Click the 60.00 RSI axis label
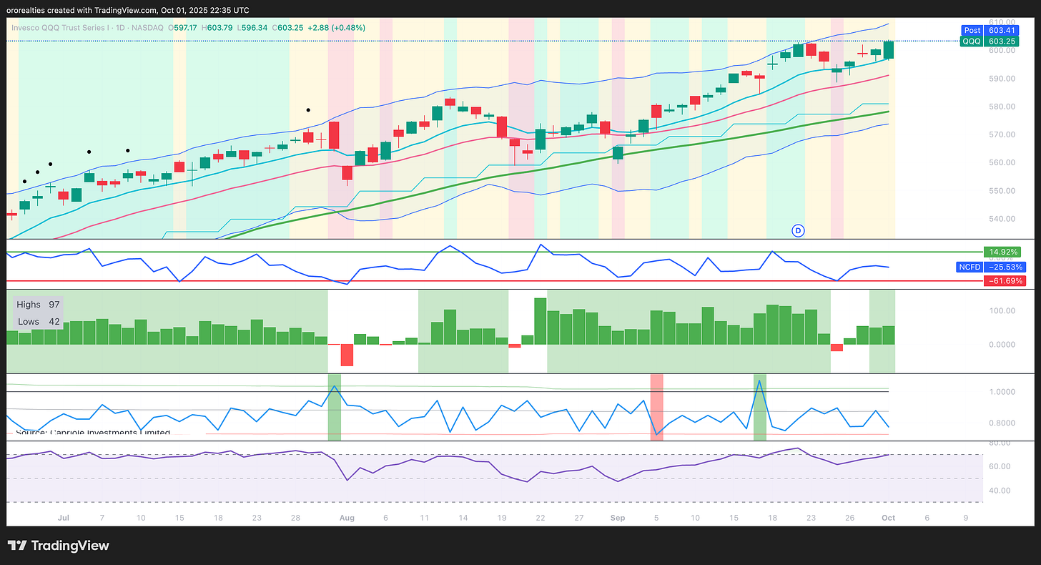The width and height of the screenshot is (1041, 565). point(1000,466)
